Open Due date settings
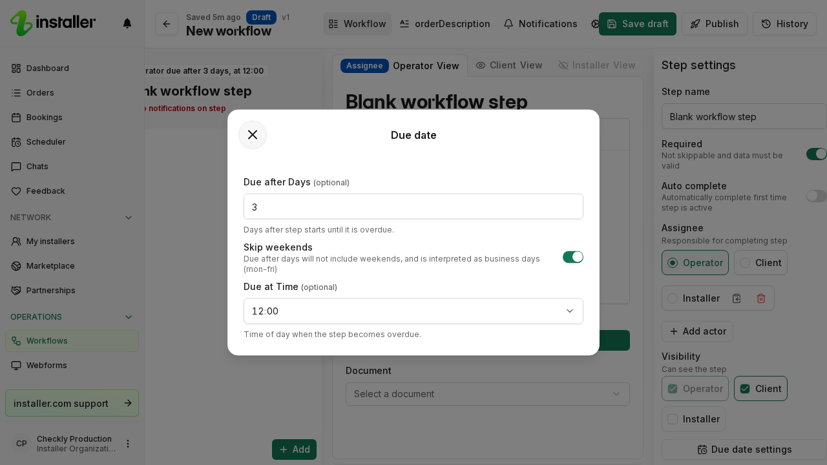Image resolution: width=827 pixels, height=465 pixels. tap(744, 449)
